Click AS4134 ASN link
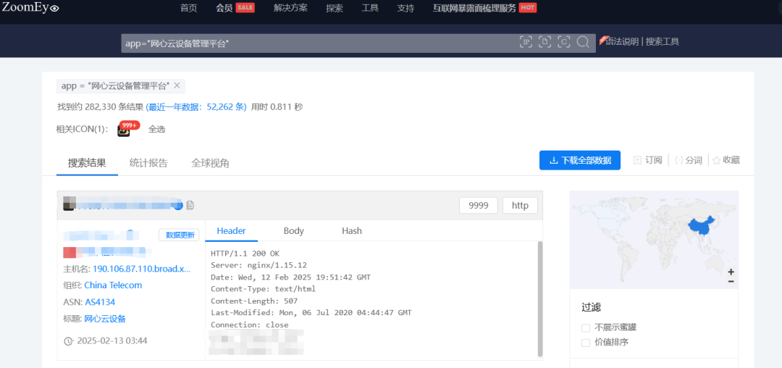This screenshot has height=368, width=782. (100, 302)
